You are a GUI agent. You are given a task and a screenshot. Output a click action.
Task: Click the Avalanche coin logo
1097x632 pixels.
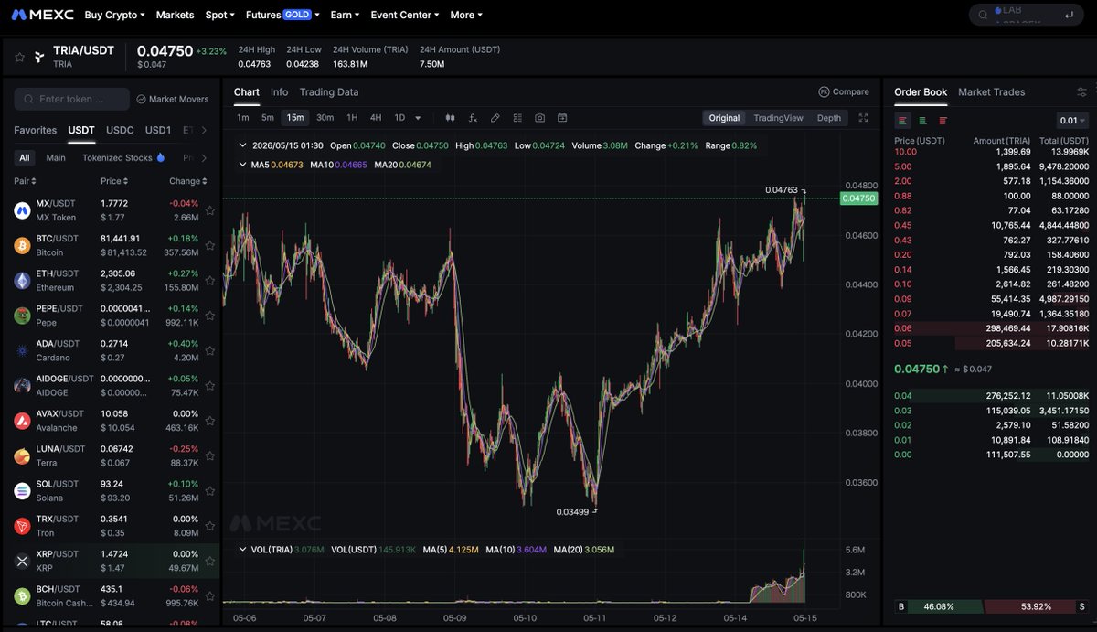[22, 421]
